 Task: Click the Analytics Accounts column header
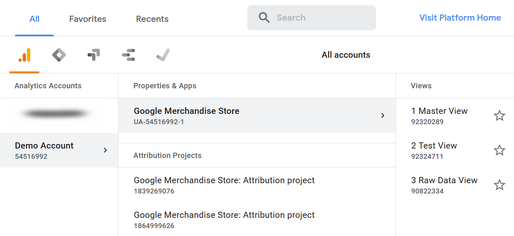pyautogui.click(x=48, y=86)
